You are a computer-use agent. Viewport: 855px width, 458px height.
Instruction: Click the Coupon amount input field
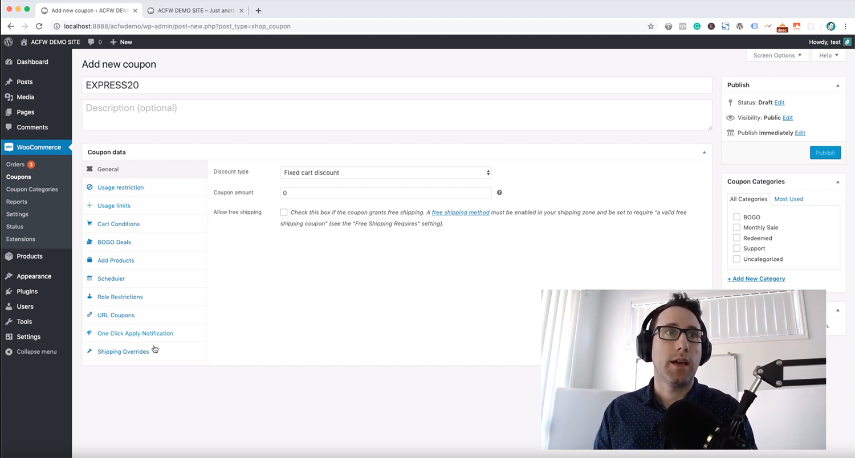coord(386,193)
